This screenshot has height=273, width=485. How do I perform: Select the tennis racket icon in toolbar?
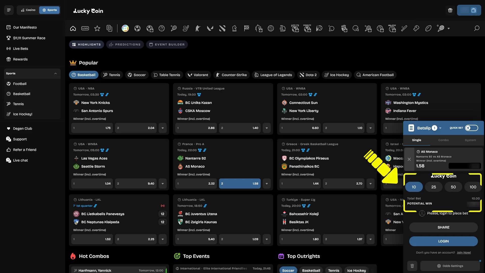tap(174, 28)
